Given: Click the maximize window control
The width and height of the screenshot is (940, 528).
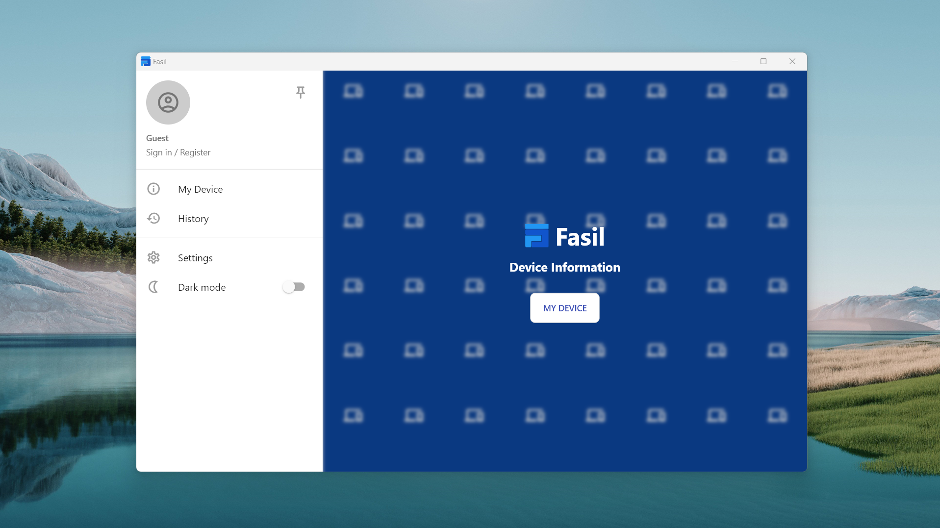Looking at the screenshot, I should [x=763, y=61].
